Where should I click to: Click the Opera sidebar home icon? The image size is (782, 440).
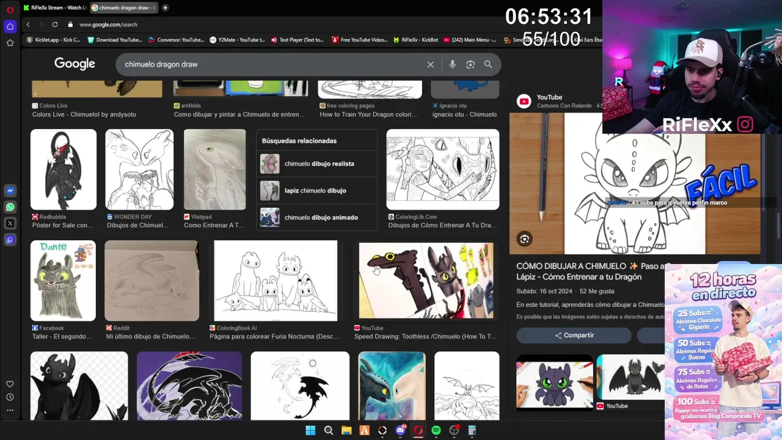(10, 26)
